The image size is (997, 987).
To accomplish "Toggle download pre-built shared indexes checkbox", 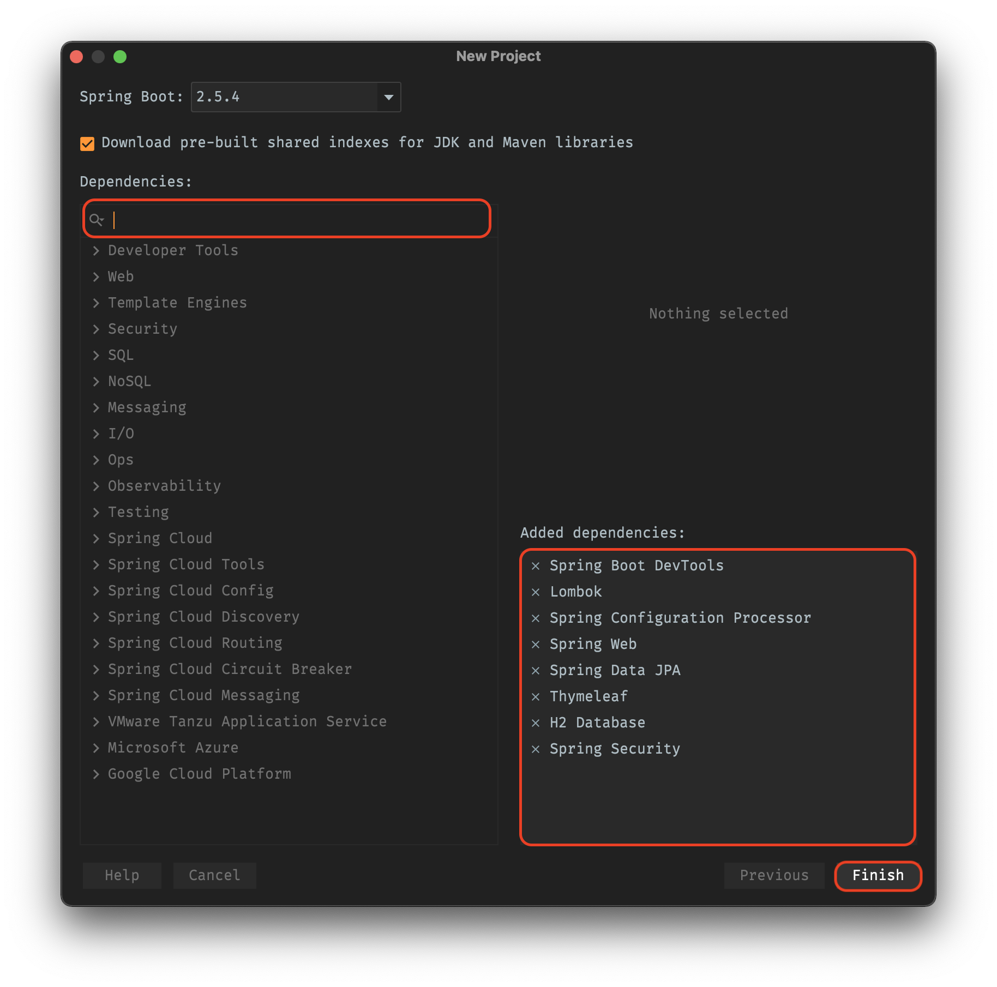I will [x=87, y=143].
